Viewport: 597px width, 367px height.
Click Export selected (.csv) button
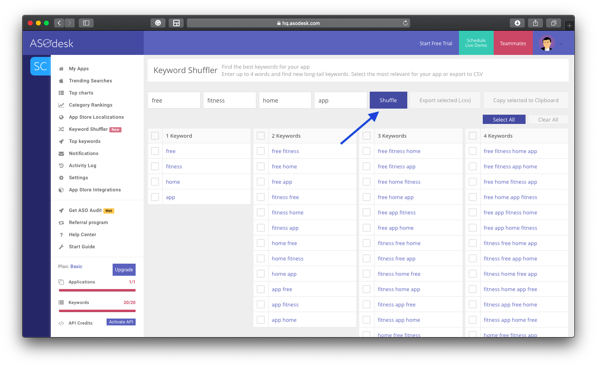[x=445, y=100]
